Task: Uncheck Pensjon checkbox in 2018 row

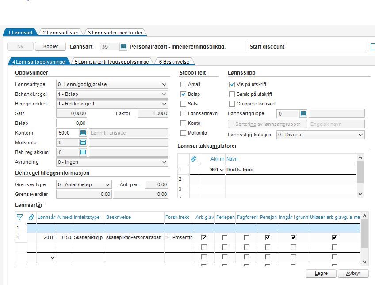Action: (268, 237)
